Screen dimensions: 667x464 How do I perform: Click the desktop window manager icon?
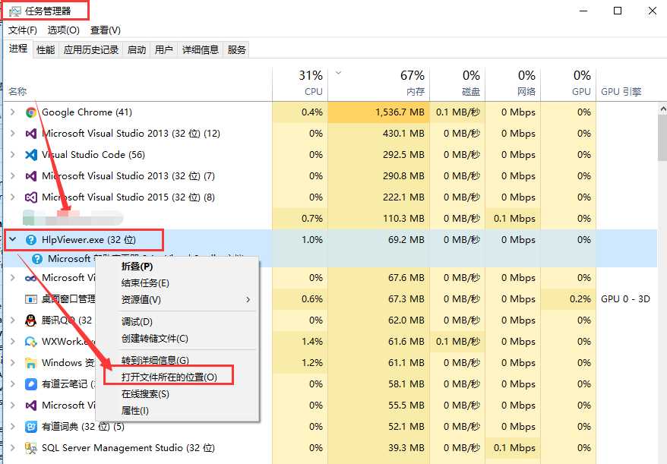click(x=30, y=299)
